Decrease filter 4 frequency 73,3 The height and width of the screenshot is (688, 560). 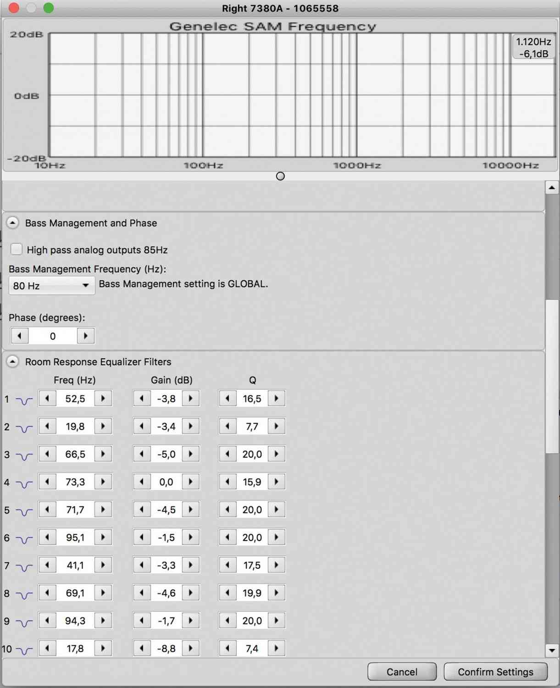pyautogui.click(x=47, y=482)
